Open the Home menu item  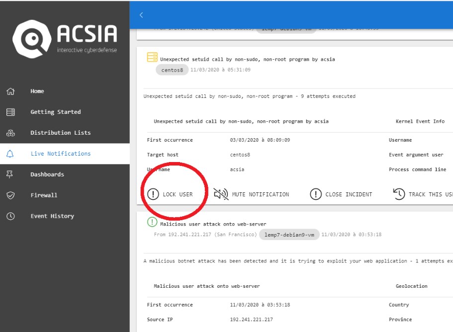tap(65, 91)
